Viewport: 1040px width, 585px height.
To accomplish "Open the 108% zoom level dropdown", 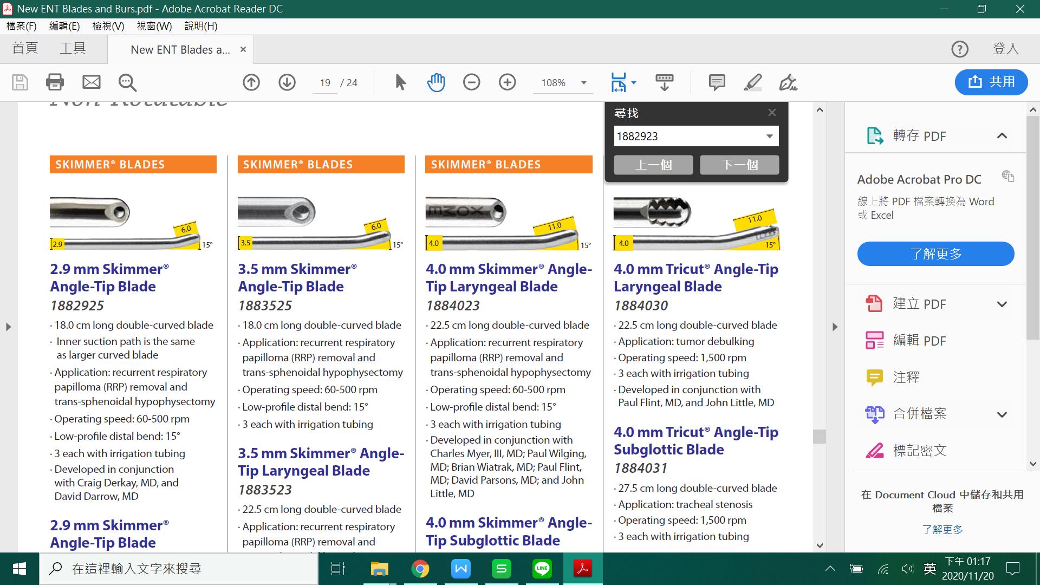I will pos(584,83).
